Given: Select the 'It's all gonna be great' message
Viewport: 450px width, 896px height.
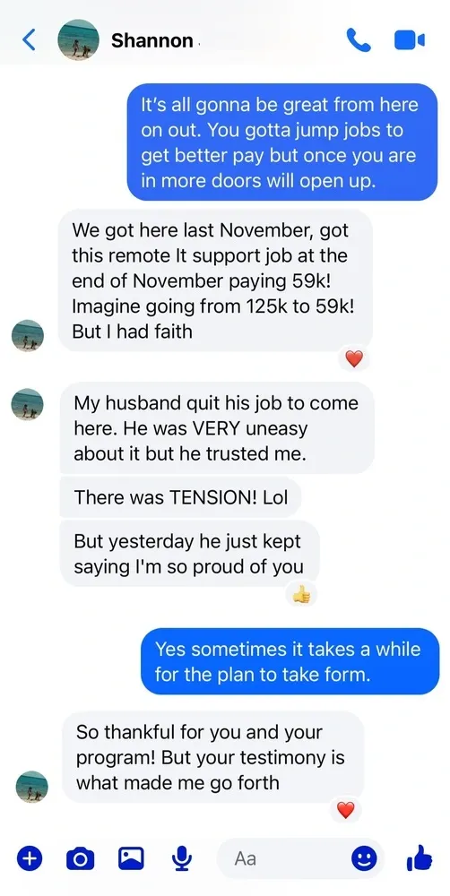Looking at the screenshot, I should point(282,142).
